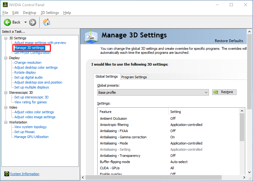Click the Restore button with NVIDIA logo

click(x=224, y=92)
